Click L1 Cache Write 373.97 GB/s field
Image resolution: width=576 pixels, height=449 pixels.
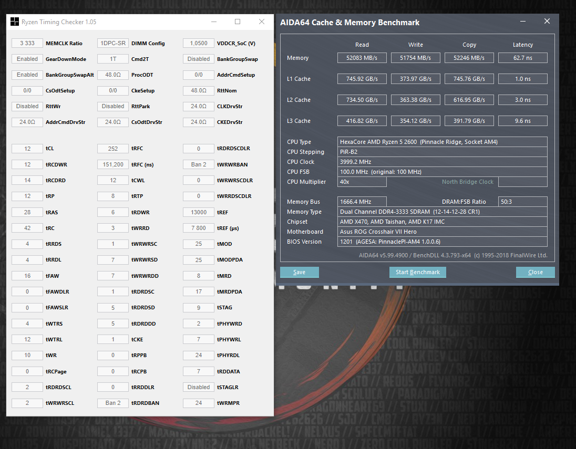416,79
